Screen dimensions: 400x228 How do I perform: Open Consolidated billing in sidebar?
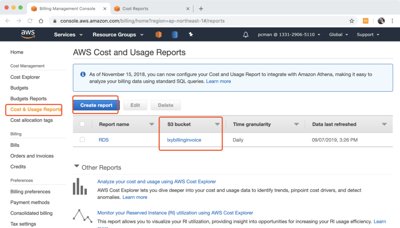(x=31, y=213)
